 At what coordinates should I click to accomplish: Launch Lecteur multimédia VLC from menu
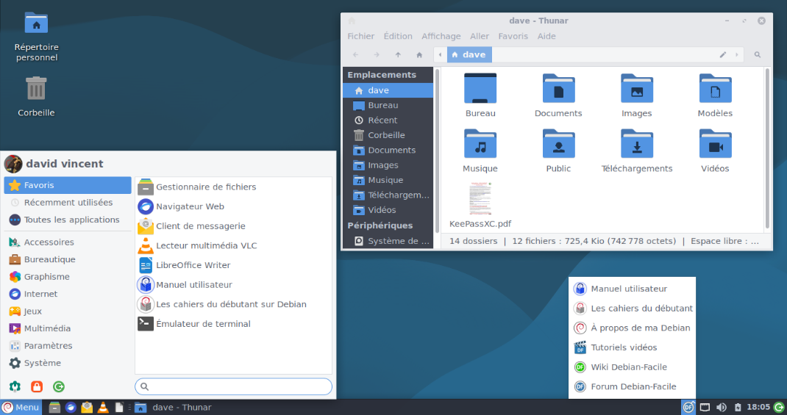233,245
